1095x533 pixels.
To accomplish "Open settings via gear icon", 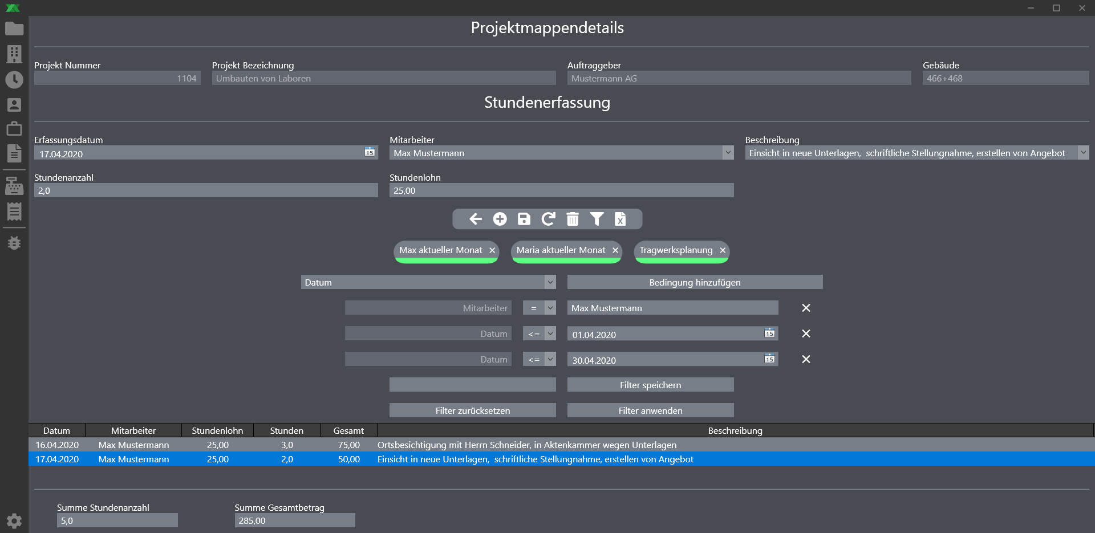I will 14,520.
